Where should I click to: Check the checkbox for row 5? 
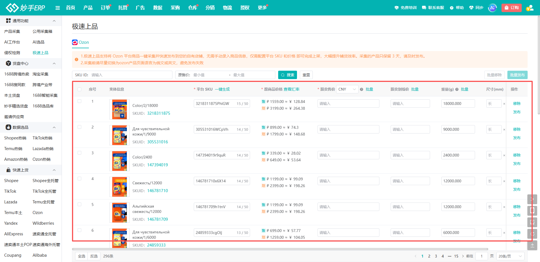(x=80, y=204)
